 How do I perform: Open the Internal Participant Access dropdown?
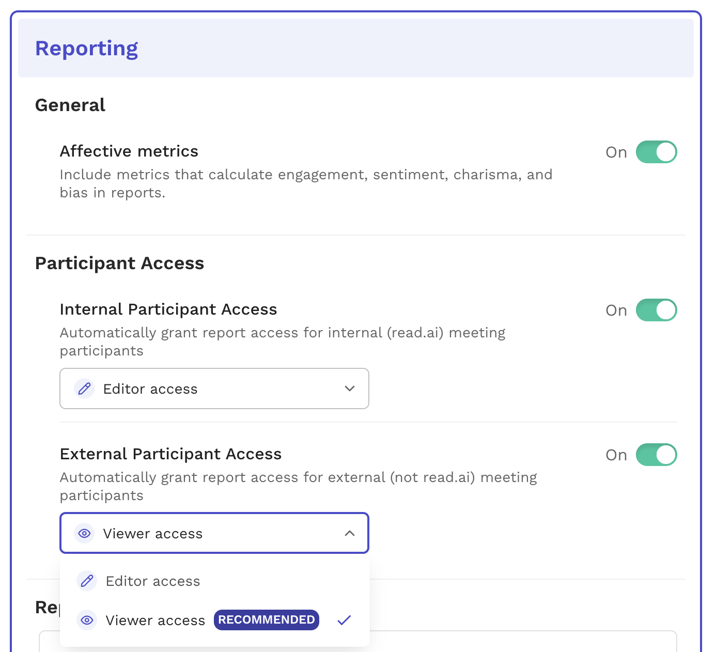click(214, 389)
